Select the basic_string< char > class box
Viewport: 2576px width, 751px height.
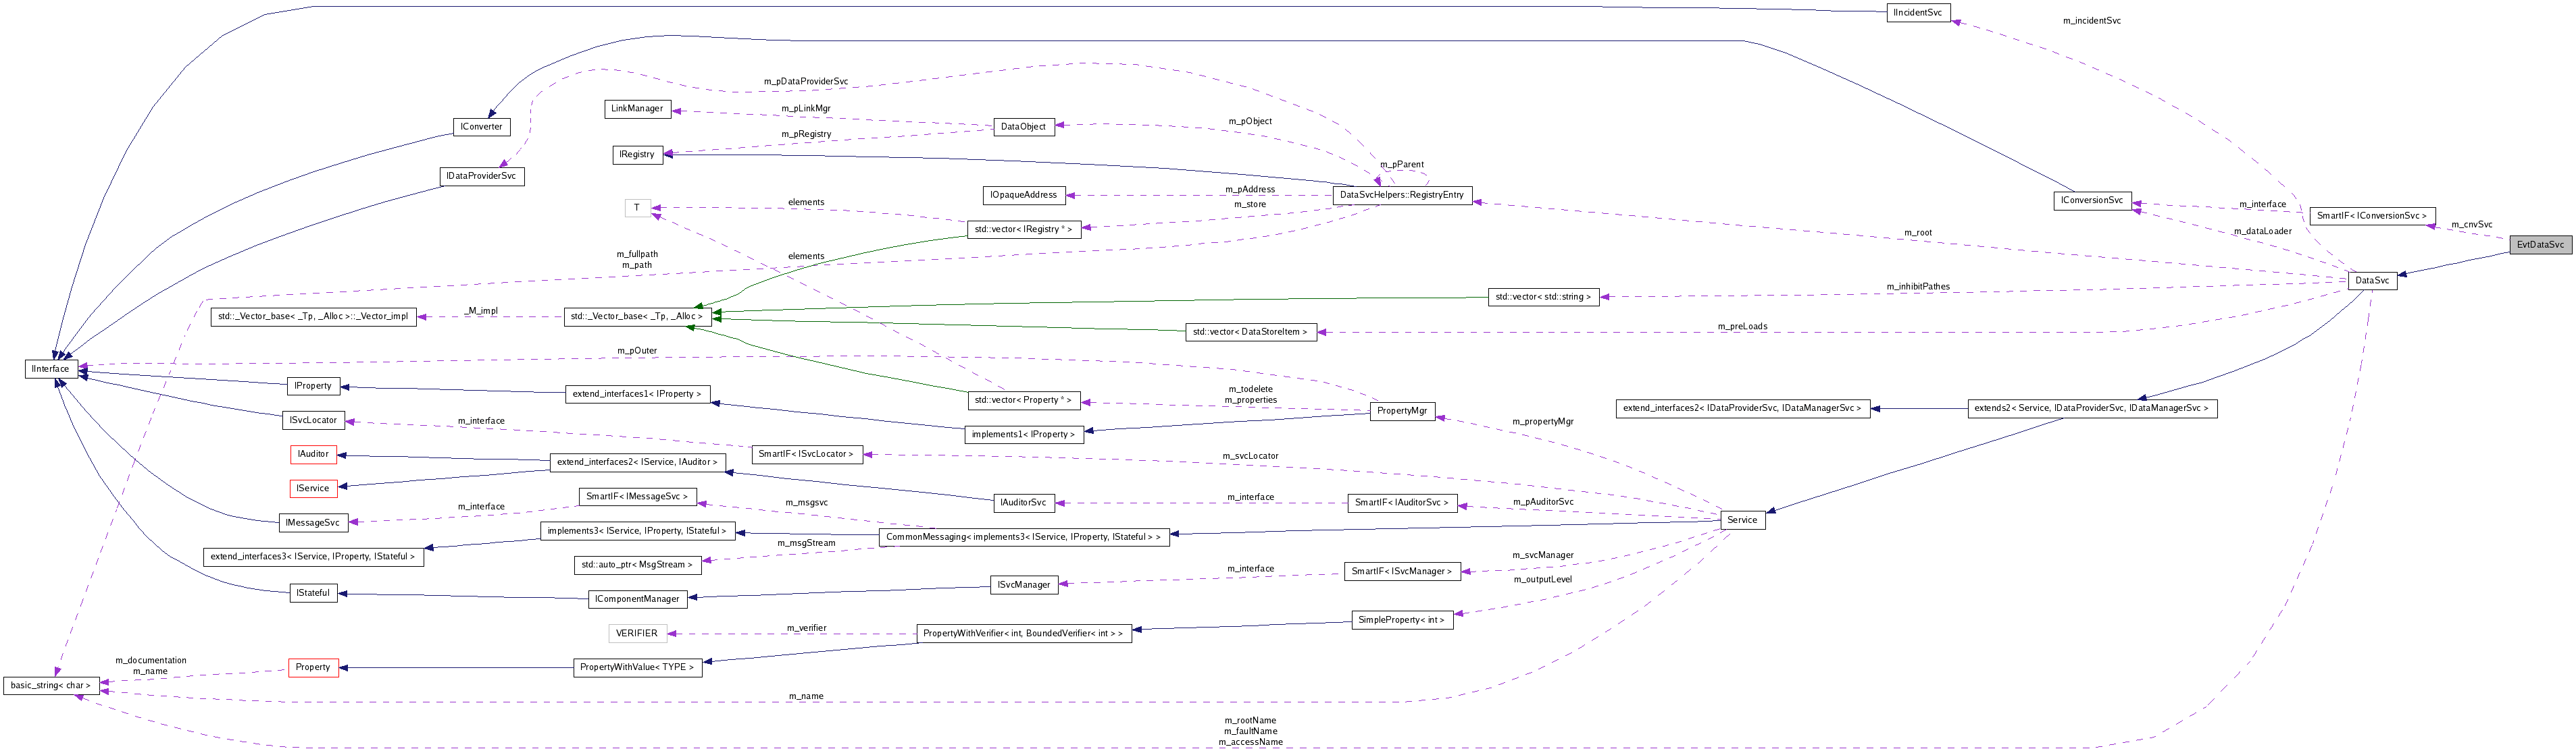coord(50,685)
